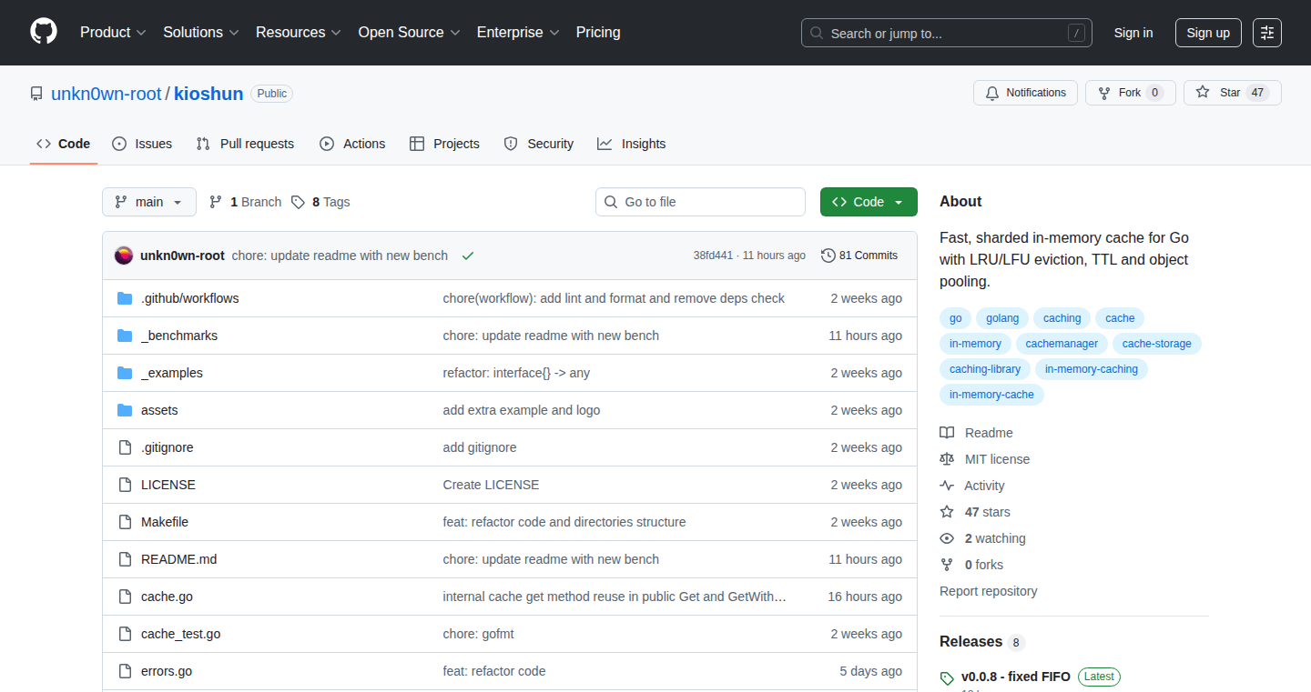Screen dimensions: 1311x692
Task: Select the cachemanager topic tag
Action: click(x=1062, y=344)
